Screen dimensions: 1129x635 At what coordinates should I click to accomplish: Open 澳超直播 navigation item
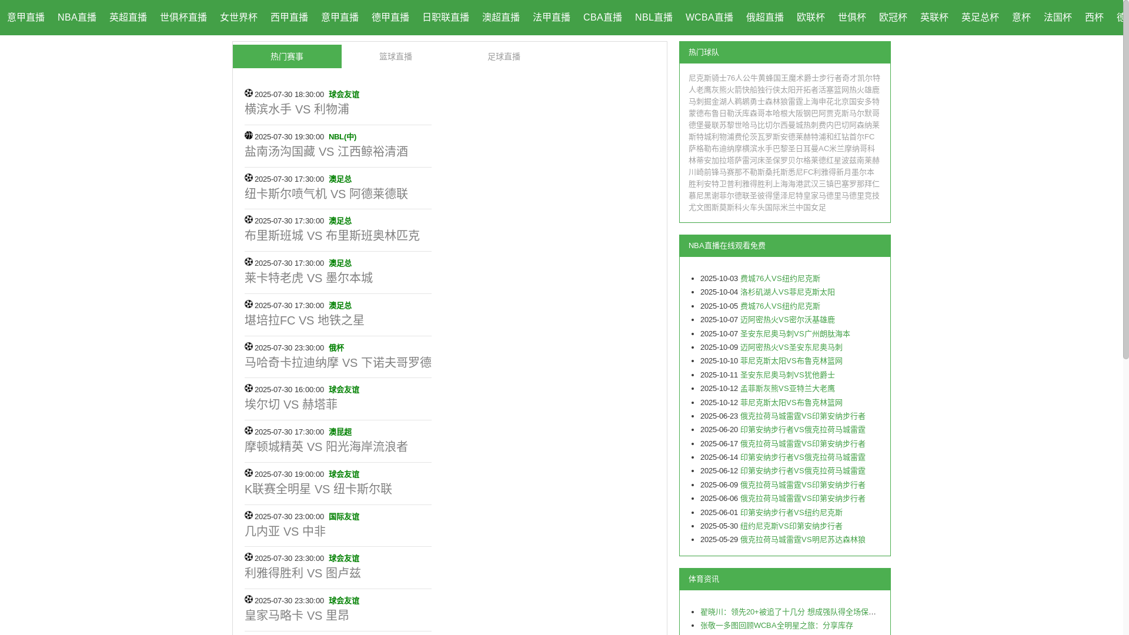coord(501,18)
